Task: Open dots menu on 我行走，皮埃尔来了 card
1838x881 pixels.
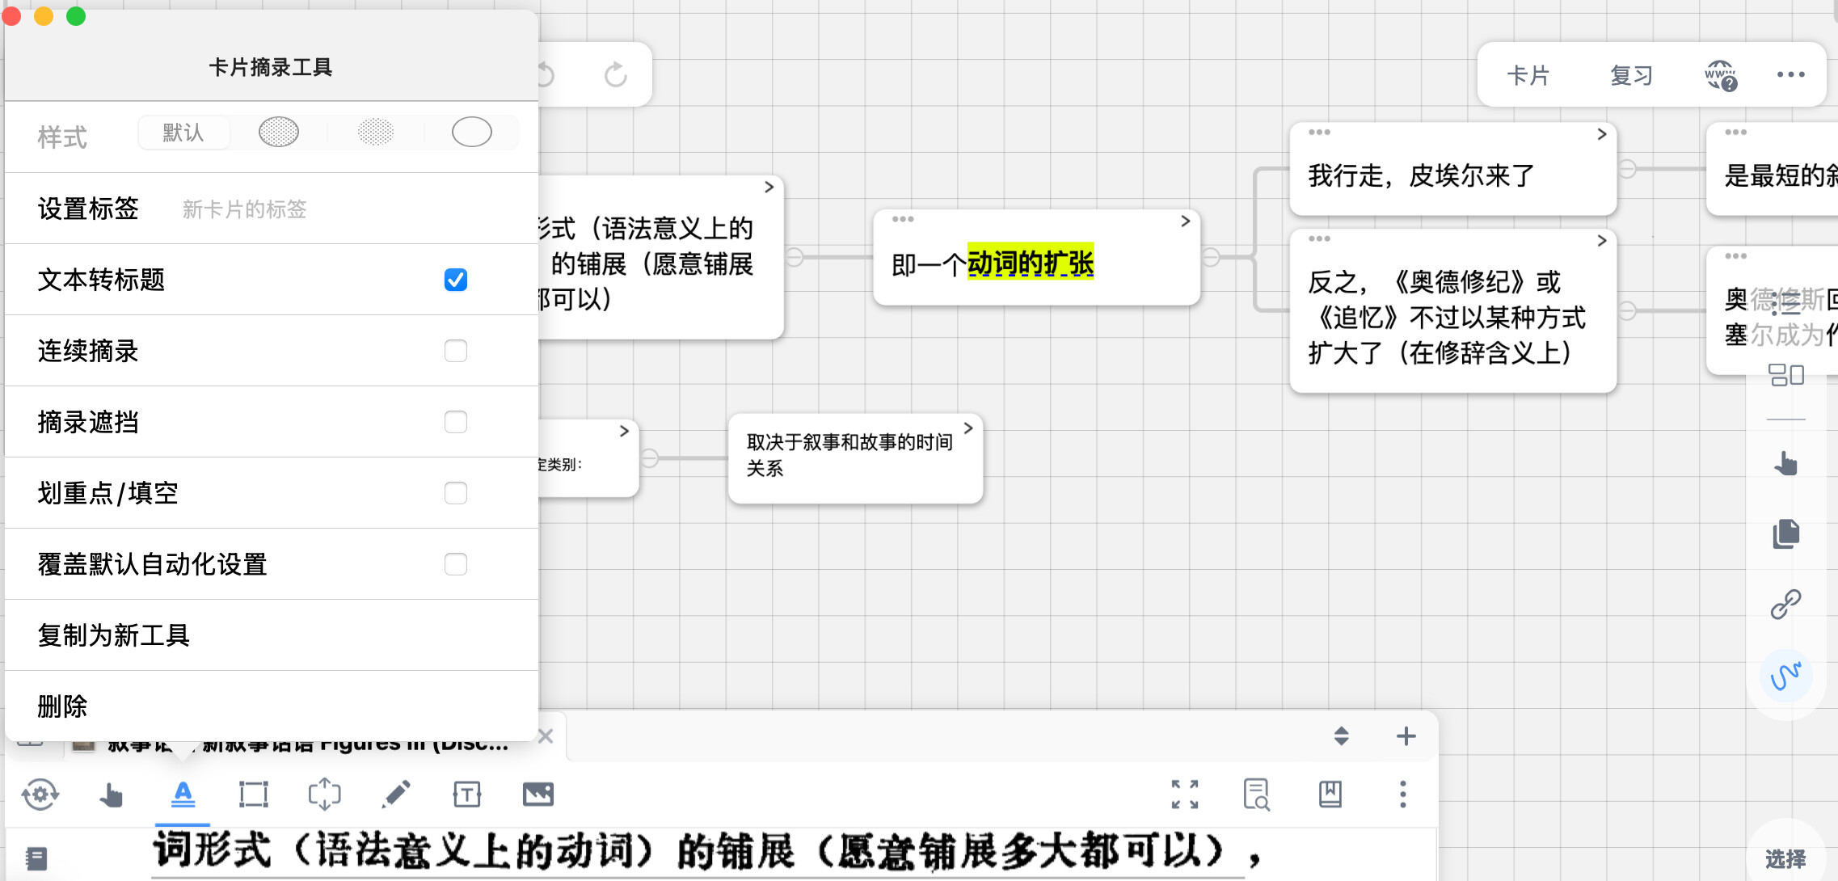Action: pyautogui.click(x=1319, y=133)
